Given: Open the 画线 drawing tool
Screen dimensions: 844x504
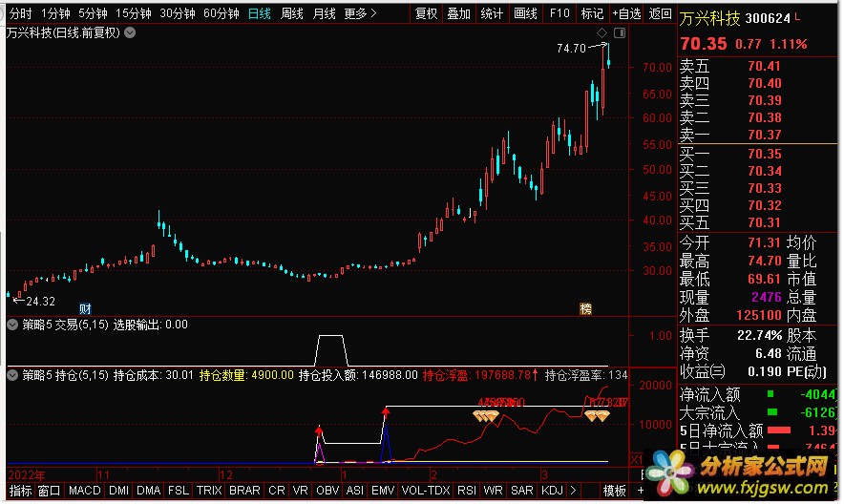Looking at the screenshot, I should [x=525, y=13].
